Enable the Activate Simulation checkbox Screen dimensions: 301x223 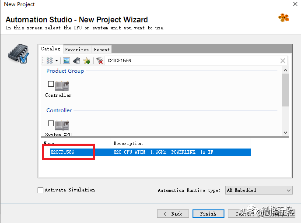click(x=41, y=190)
